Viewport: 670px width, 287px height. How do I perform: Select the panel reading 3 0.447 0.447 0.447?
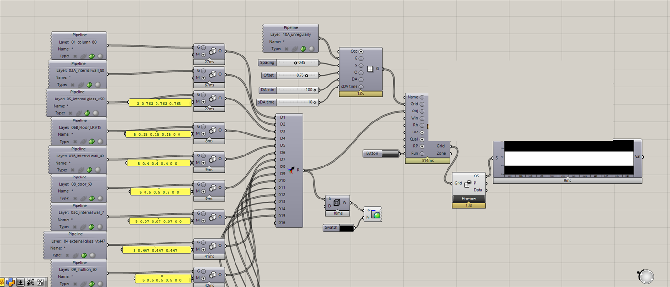[x=156, y=250]
